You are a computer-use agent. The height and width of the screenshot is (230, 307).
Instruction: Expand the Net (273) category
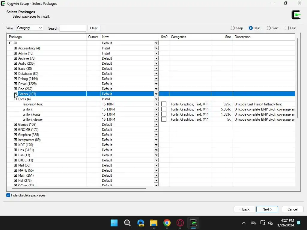coord(16,180)
